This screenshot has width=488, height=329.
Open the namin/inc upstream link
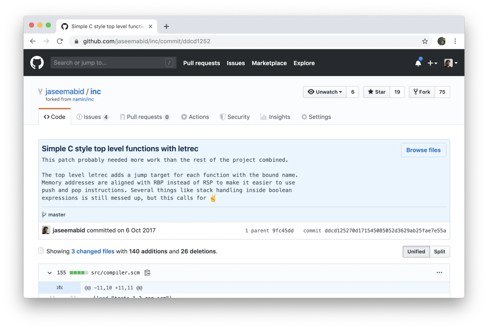83,99
